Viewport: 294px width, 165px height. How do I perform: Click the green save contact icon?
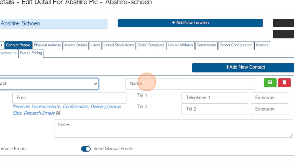coord(270,82)
